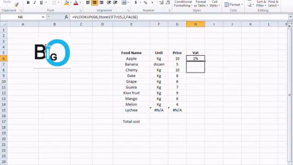
Task: Click the "Price" header cell
Action: click(177, 53)
